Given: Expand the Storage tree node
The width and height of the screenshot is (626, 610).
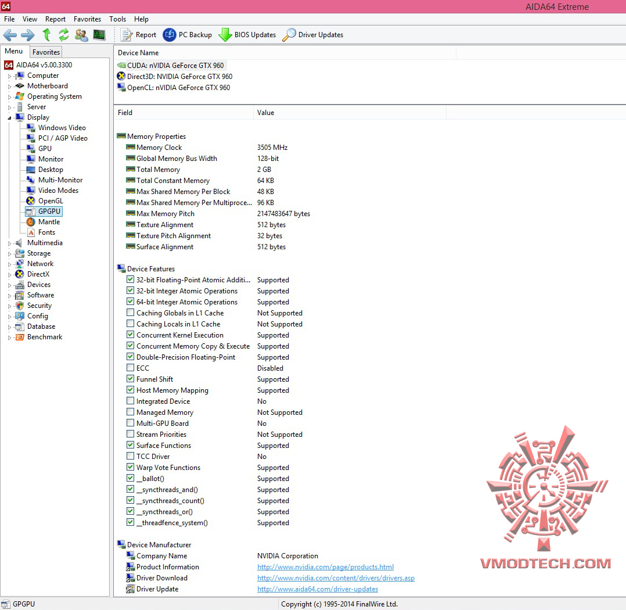Looking at the screenshot, I should 9,254.
